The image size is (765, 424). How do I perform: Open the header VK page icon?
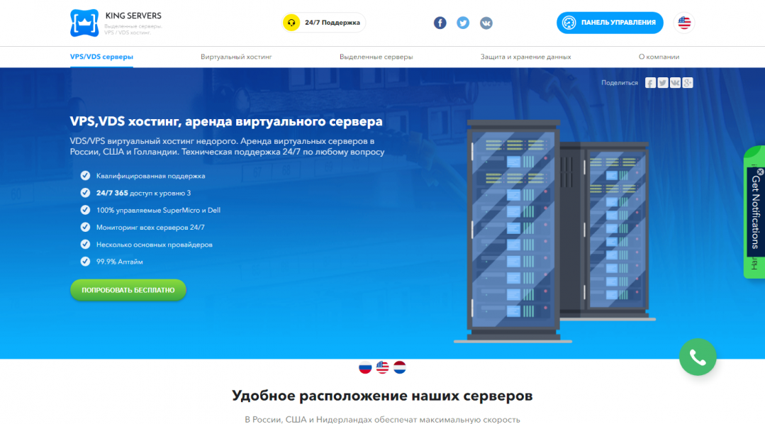[x=486, y=23]
